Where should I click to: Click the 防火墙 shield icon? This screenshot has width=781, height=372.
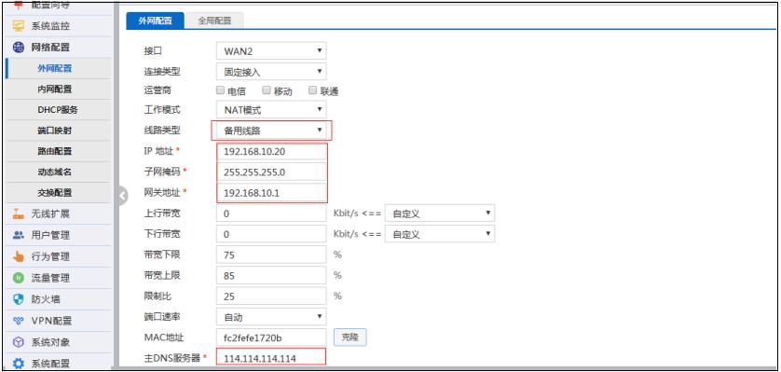click(18, 299)
